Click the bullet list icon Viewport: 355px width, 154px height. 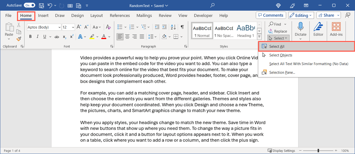click(120, 27)
